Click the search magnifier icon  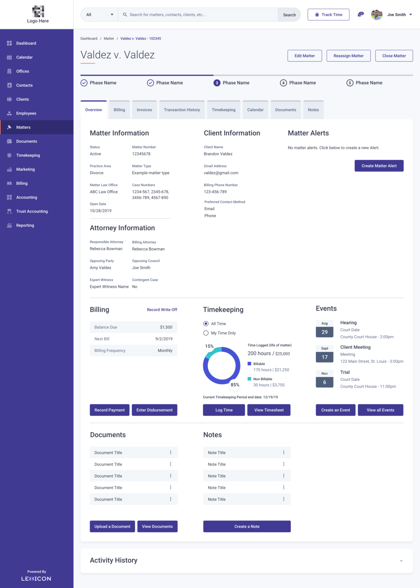[x=125, y=15]
